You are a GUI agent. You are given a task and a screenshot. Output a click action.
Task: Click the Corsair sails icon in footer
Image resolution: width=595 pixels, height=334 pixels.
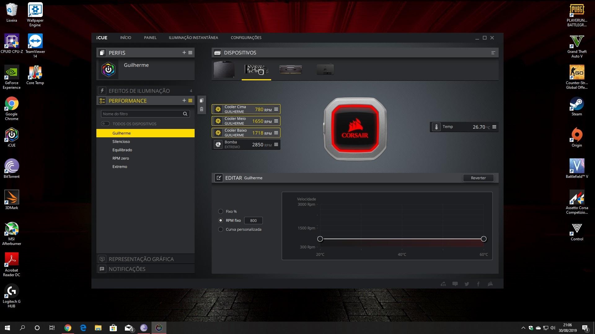pos(490,284)
